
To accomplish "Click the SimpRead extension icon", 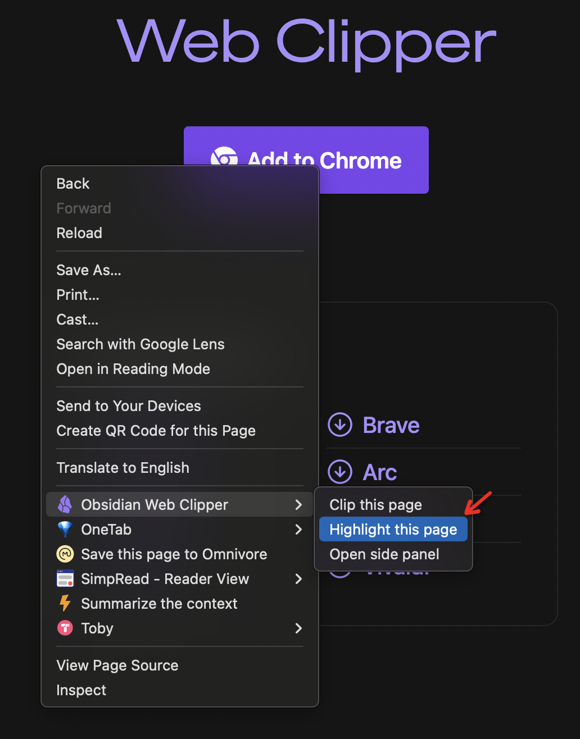I will click(65, 579).
